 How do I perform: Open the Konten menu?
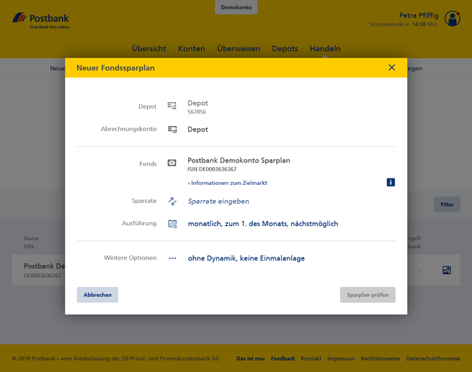click(x=192, y=49)
